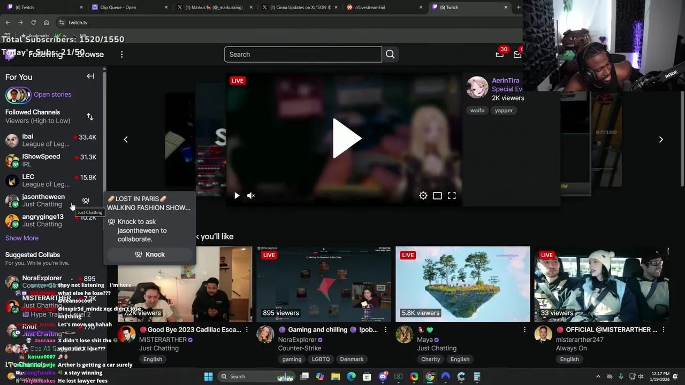Open Always On category link

point(572,348)
